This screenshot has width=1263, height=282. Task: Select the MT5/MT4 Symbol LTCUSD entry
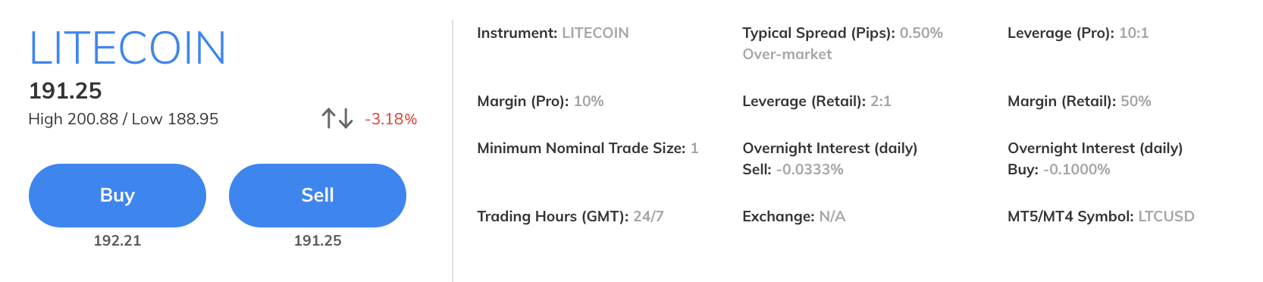[1101, 217]
